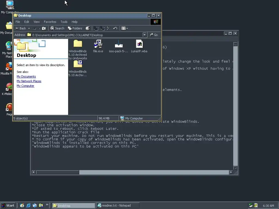This screenshot has height=209, width=279.
Task: Click the Copy To toolbar icon
Action: (x=102, y=28)
